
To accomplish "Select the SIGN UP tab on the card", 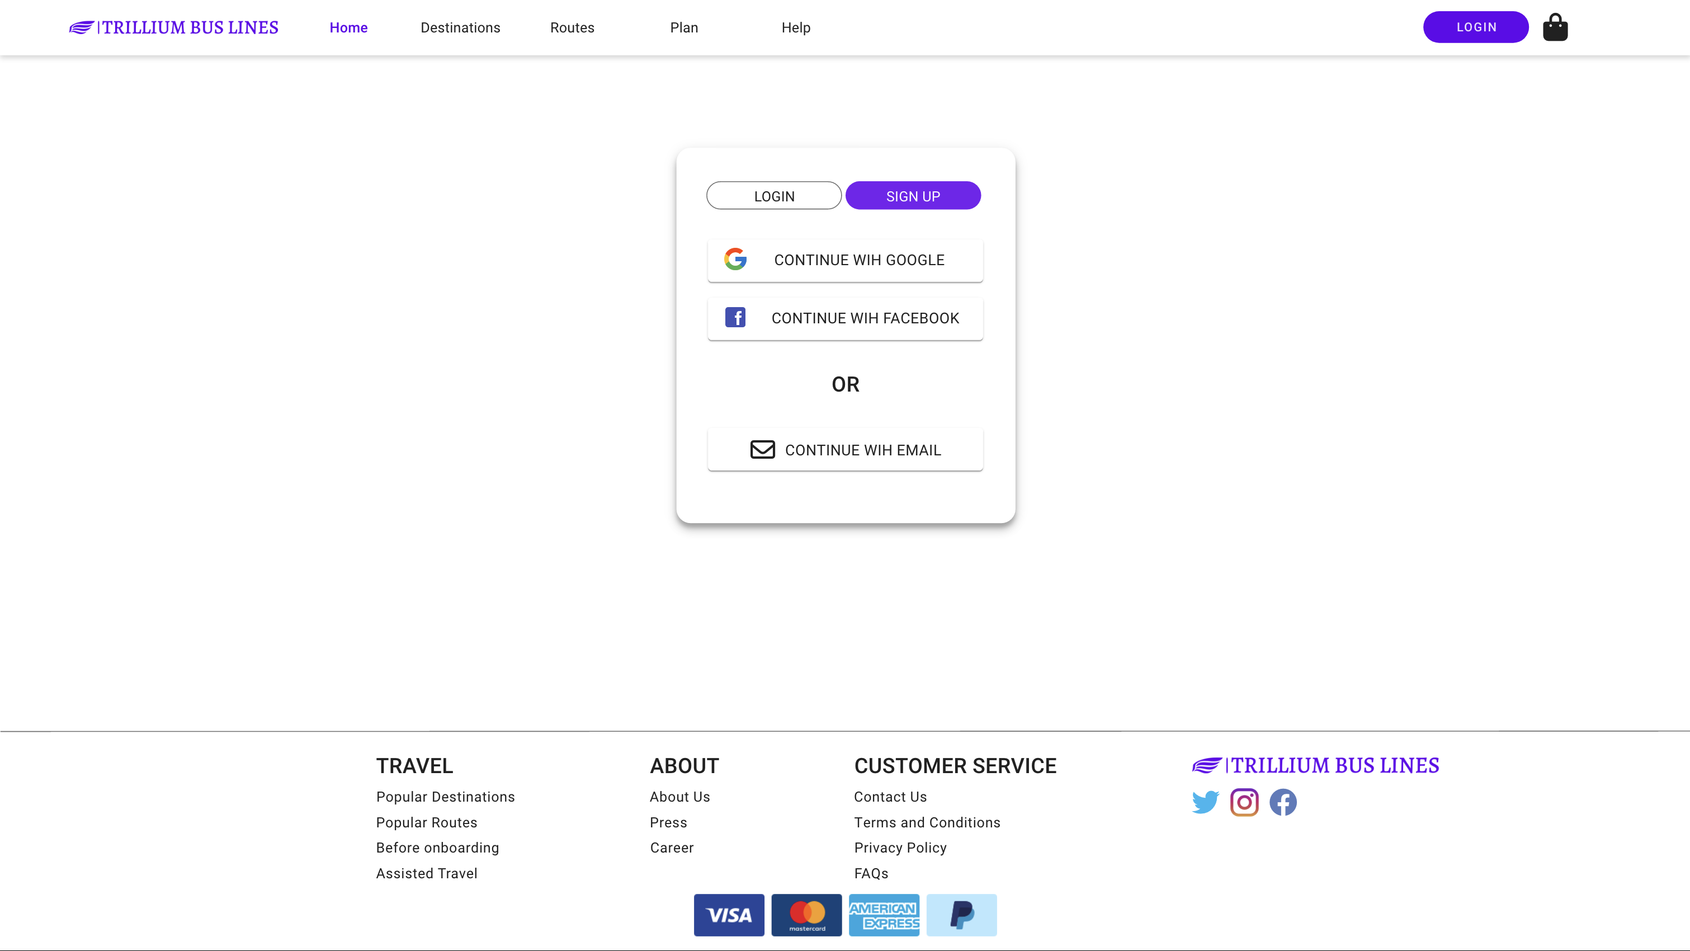I will [x=913, y=195].
